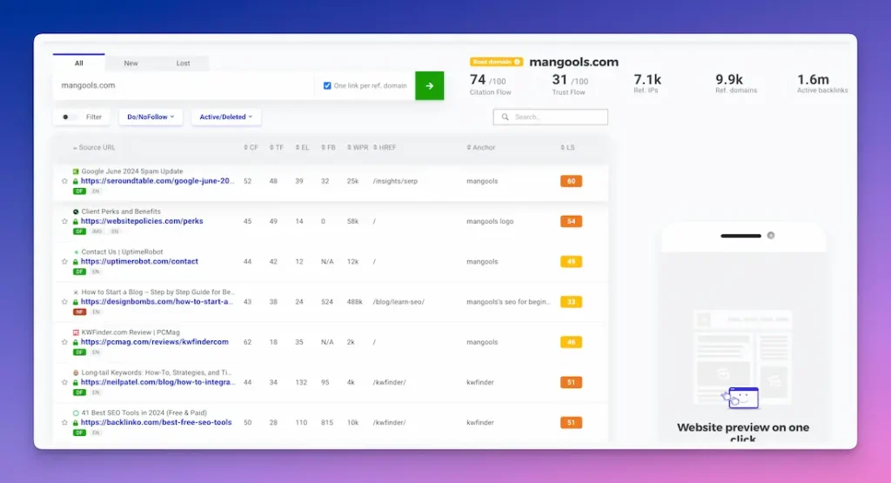The height and width of the screenshot is (483, 891).
Task: Expand the Active/Deleted dropdown
Action: [225, 117]
